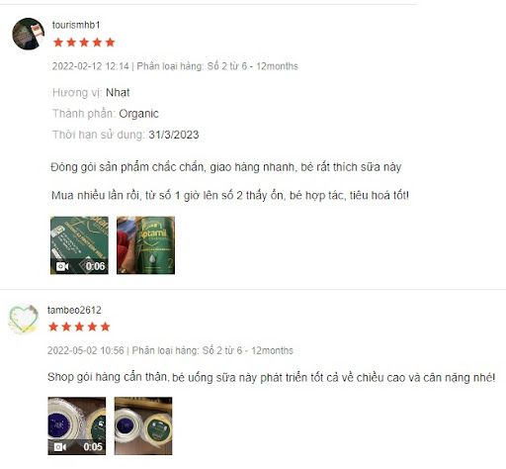Click the third star in tourismhb1's rating
This screenshot has width=506, height=469.
coord(84,43)
